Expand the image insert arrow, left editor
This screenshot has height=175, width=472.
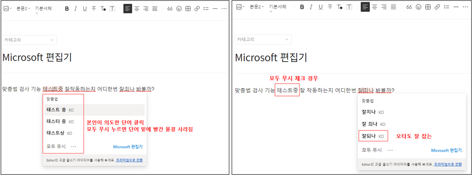(11, 9)
